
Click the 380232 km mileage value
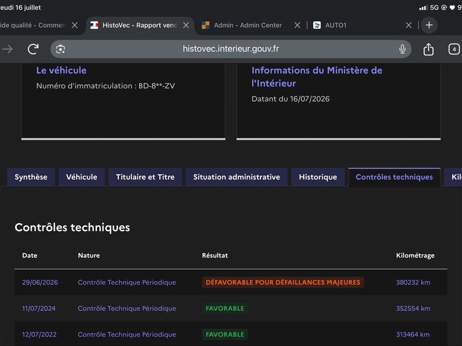tap(413, 283)
